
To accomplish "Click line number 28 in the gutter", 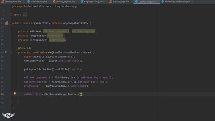I will tap(2, 94).
